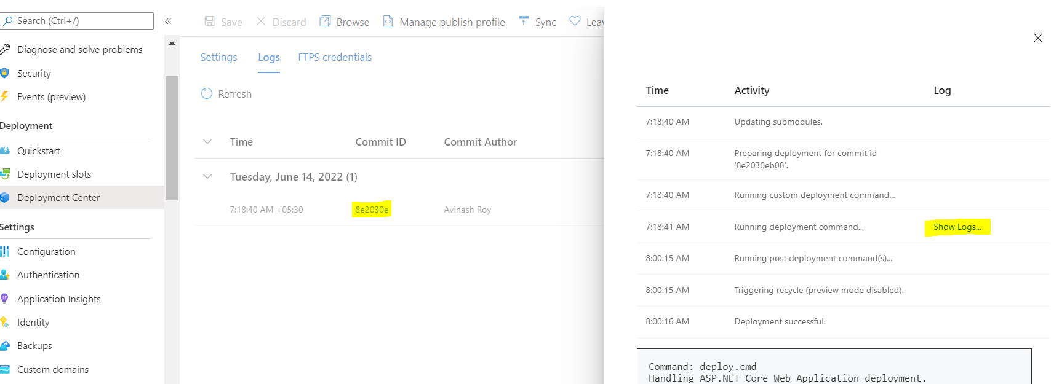This screenshot has width=1051, height=384.
Task: Collapse the Tuesday, June 14, 2022 group
Action: (x=207, y=176)
